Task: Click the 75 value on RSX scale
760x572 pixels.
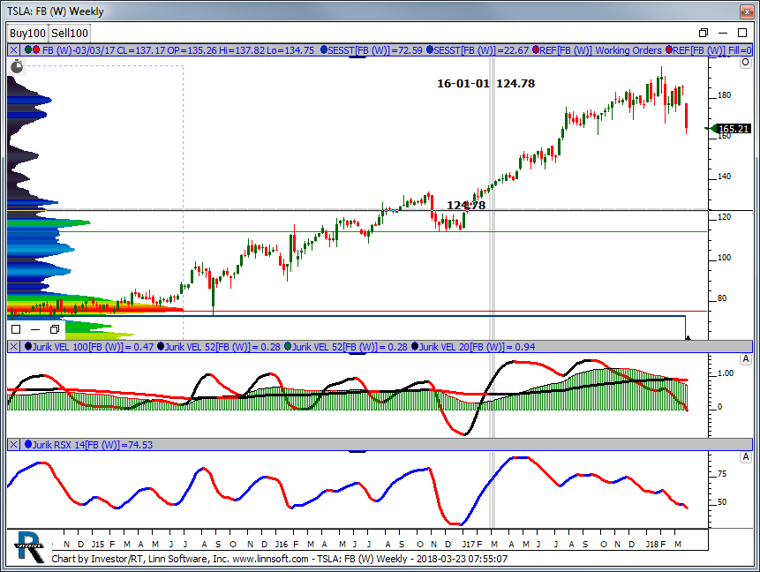Action: (x=722, y=474)
